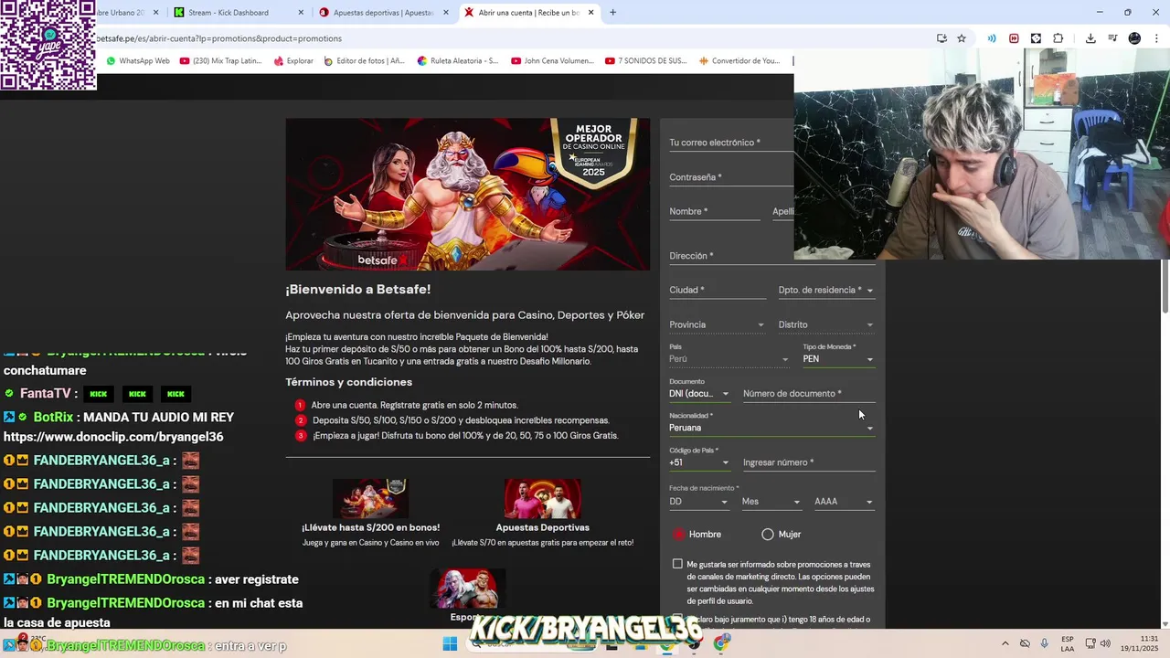Close the Stream - Kick Dashboard tab
Viewport: 1170px width, 658px height.
[302, 13]
